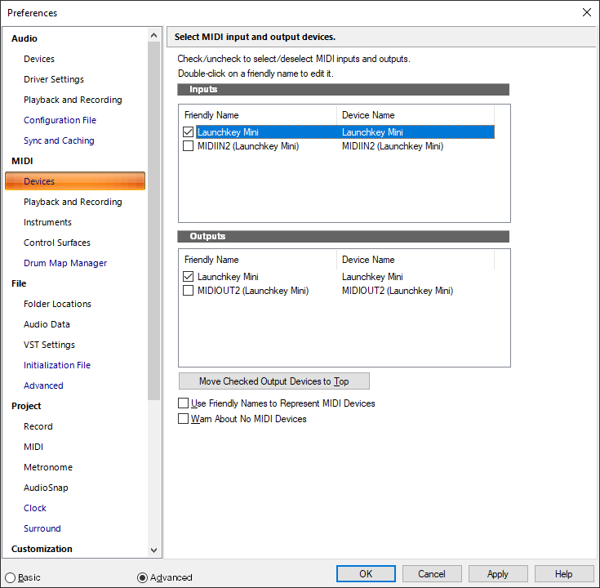600x588 pixels.
Task: Go to MIDI Control Surfaces page
Action: (x=57, y=243)
